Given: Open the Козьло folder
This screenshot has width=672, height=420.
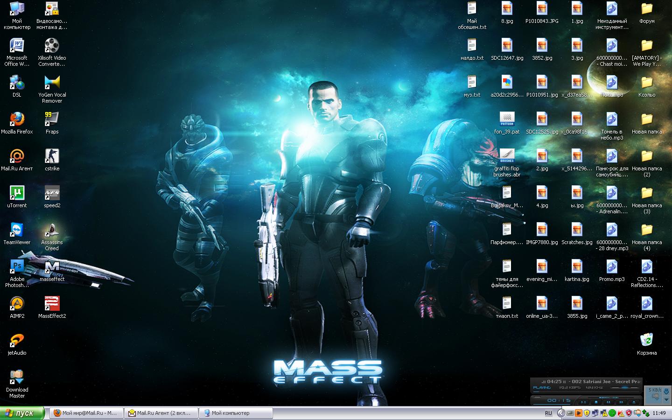Looking at the screenshot, I should (x=647, y=86).
